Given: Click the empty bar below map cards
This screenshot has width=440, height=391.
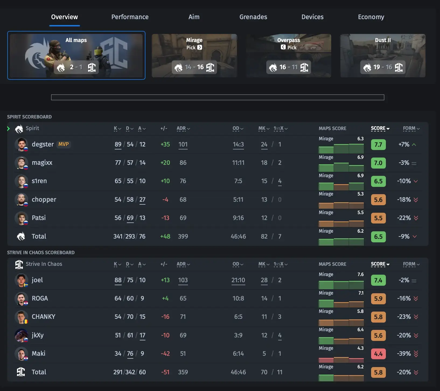Looking at the screenshot, I should tap(218, 97).
